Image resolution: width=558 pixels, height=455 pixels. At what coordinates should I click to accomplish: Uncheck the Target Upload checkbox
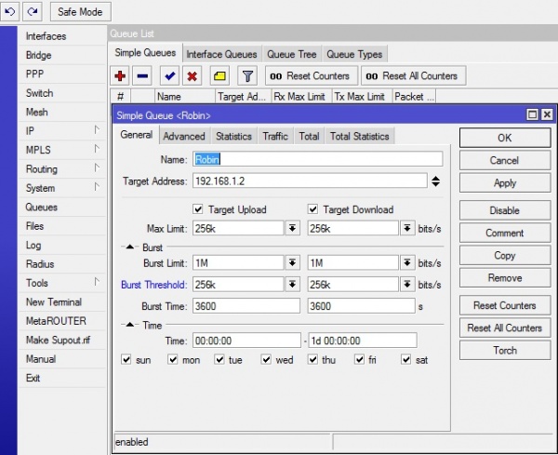click(198, 209)
